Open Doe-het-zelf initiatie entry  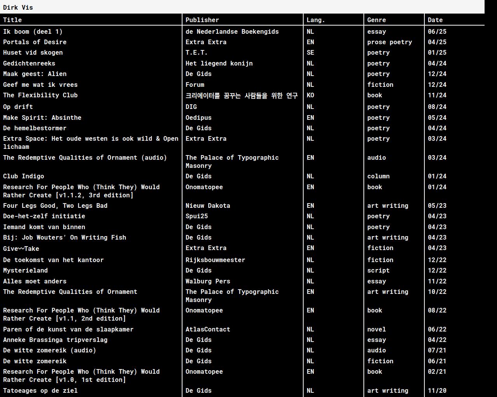[44, 216]
